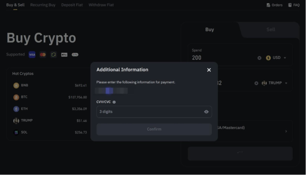Click the BNB coin icon
This screenshot has height=175, width=306.
(16, 86)
